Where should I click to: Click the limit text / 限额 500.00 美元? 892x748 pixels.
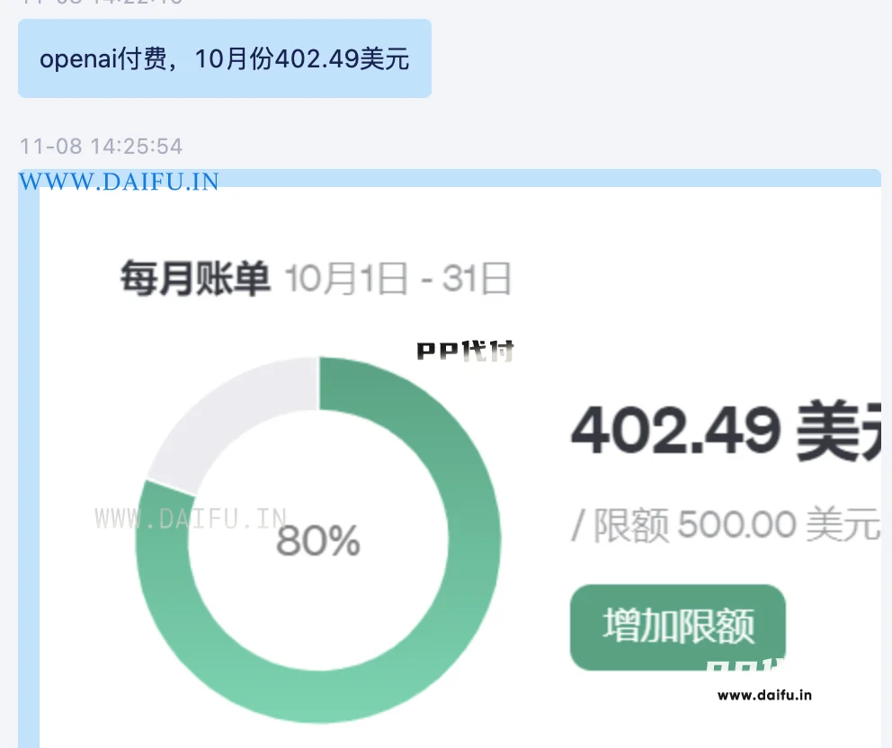pos(726,524)
